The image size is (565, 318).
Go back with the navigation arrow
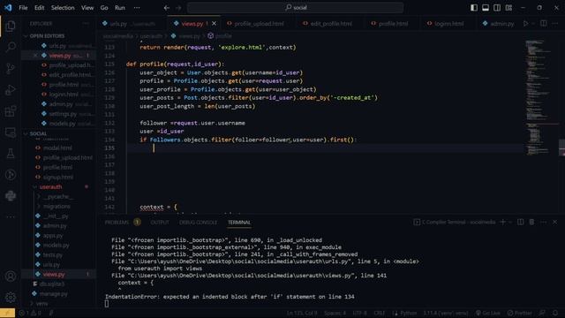[167, 8]
